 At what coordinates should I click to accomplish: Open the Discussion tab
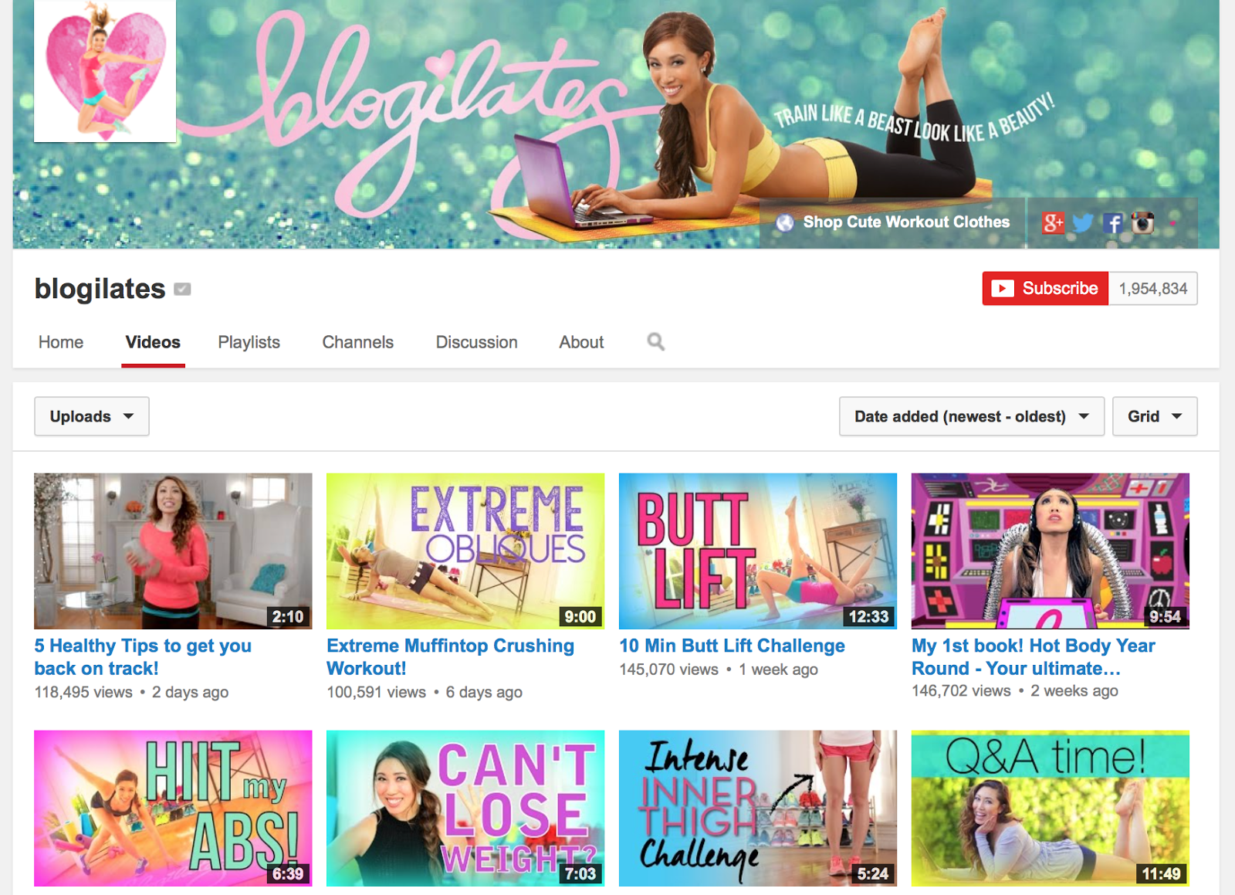tap(477, 342)
